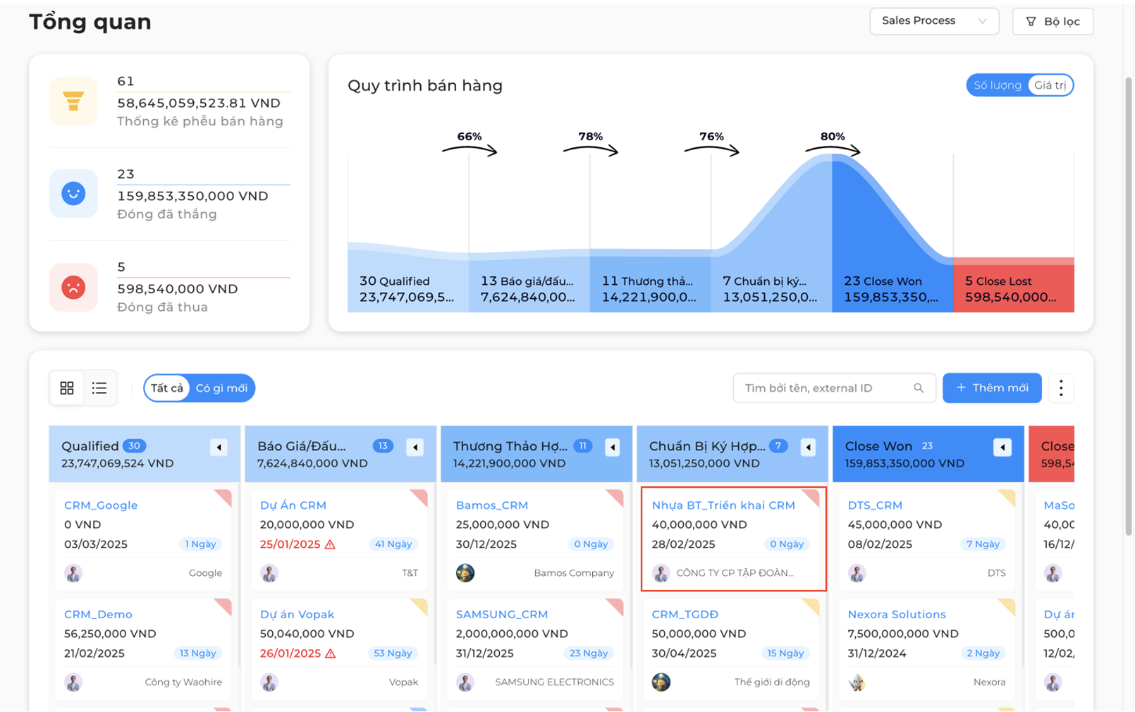Open the Sales Process dropdown
The height and width of the screenshot is (712, 1135).
(x=934, y=21)
